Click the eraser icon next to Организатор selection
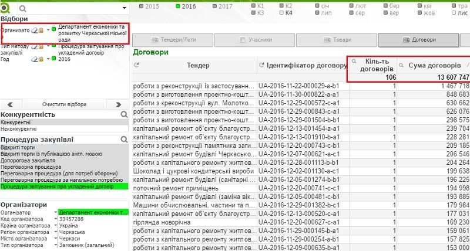Screen dimensions: 470x251 pos(35,30)
